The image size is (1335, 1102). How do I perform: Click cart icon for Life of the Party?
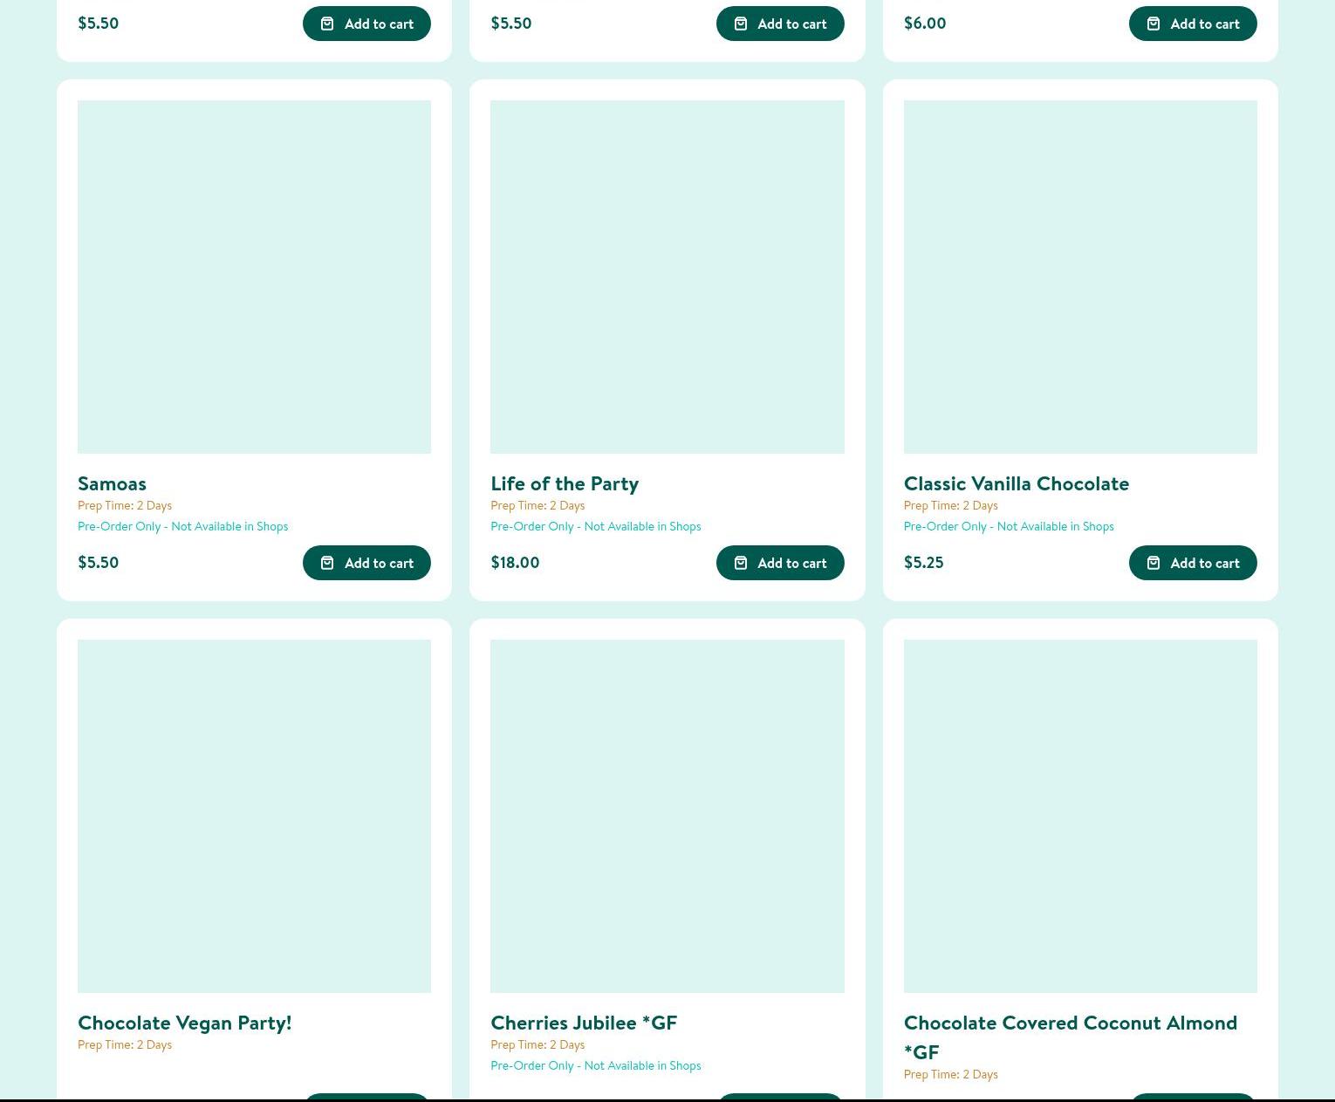coord(741,563)
